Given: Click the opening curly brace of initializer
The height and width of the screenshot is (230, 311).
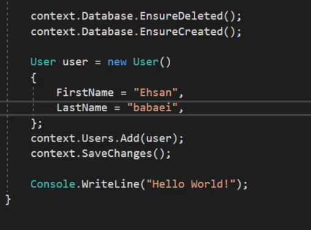Looking at the screenshot, I should 34,78.
